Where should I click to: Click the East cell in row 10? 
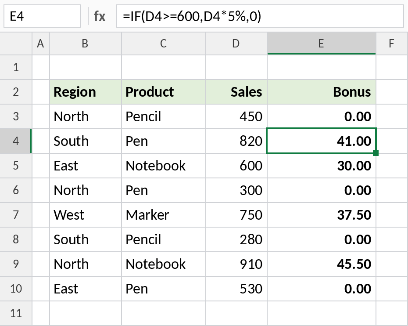click(86, 289)
